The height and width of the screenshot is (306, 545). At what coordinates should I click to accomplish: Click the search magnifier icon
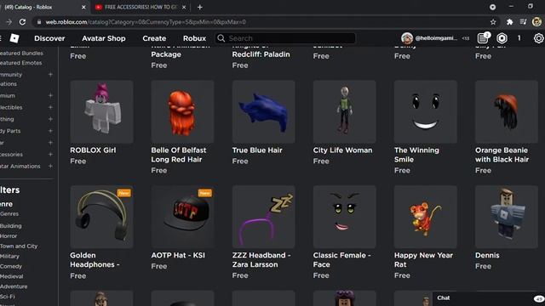(221, 38)
